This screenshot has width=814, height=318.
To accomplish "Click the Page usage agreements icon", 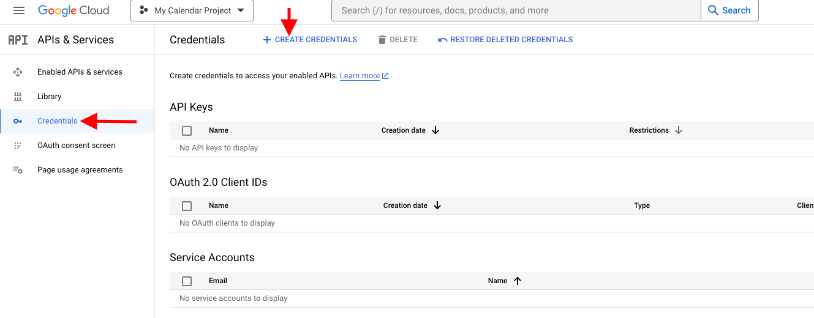I will [x=18, y=170].
